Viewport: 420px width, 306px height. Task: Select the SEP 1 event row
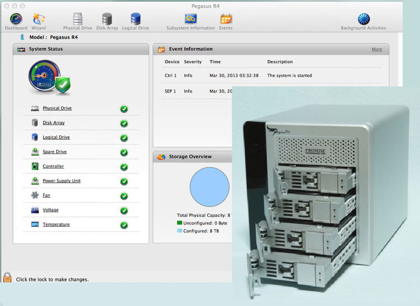tap(197, 91)
